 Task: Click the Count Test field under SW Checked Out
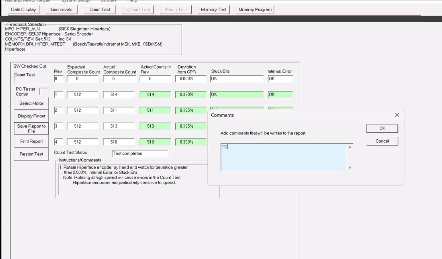(31, 78)
